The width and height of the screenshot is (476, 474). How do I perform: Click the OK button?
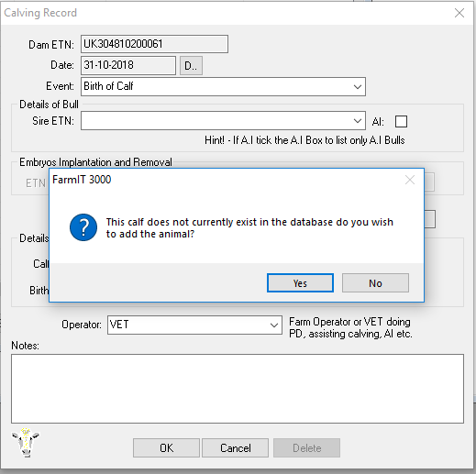pyautogui.click(x=166, y=448)
